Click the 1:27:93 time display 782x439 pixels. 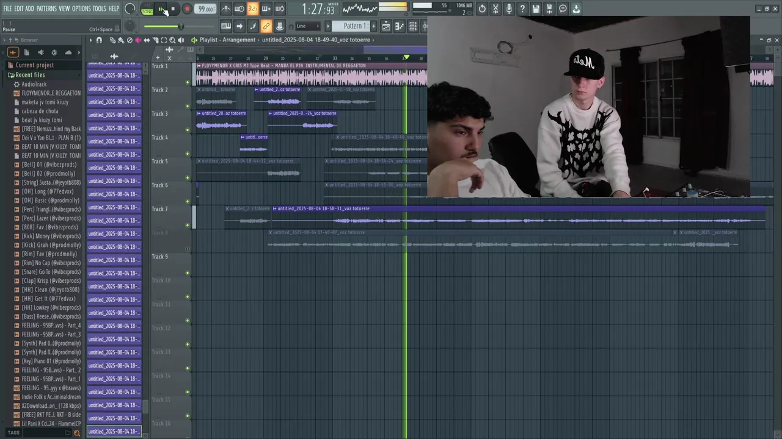click(x=318, y=9)
